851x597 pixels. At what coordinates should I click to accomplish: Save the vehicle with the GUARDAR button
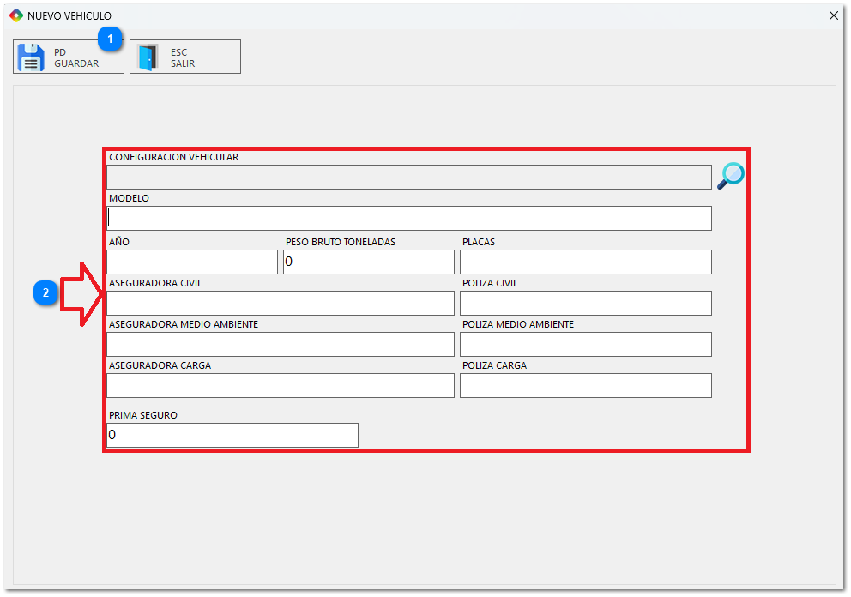[x=69, y=57]
